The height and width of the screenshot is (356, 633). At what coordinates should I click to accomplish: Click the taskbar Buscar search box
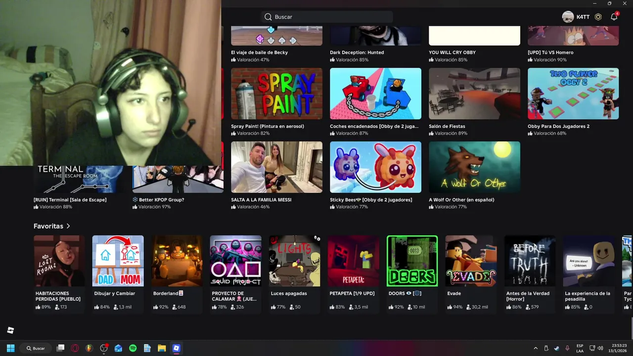click(36, 348)
